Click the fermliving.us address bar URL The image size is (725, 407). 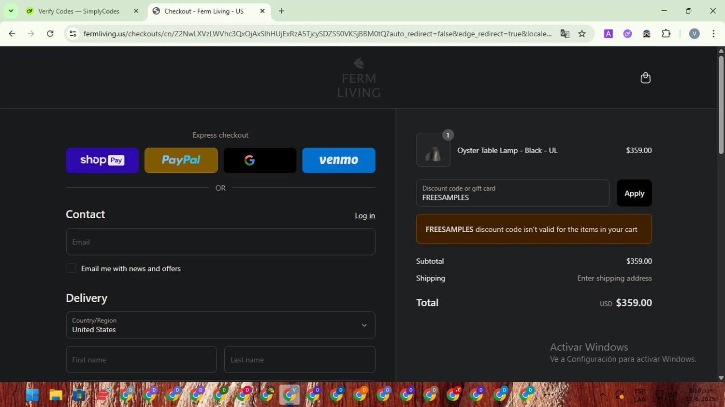[x=318, y=34]
